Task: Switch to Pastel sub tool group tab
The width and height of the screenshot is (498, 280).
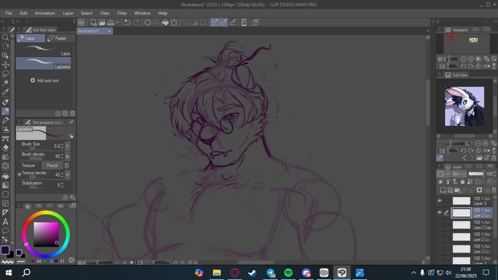Action: click(60, 38)
